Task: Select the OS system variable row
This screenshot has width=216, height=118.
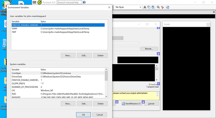Action: point(58,91)
